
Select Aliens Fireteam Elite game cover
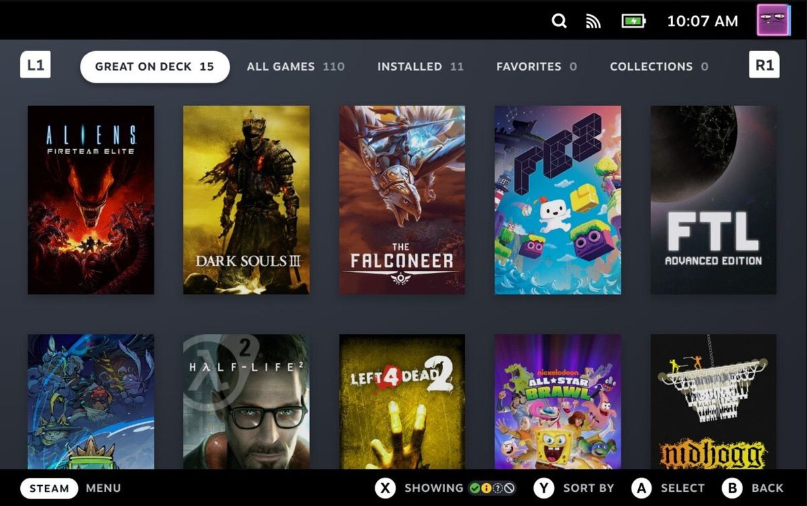tap(91, 200)
